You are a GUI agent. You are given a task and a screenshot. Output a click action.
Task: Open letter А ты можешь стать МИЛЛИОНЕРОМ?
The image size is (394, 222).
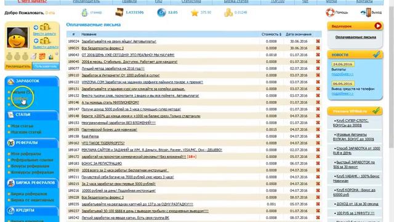[110, 102]
